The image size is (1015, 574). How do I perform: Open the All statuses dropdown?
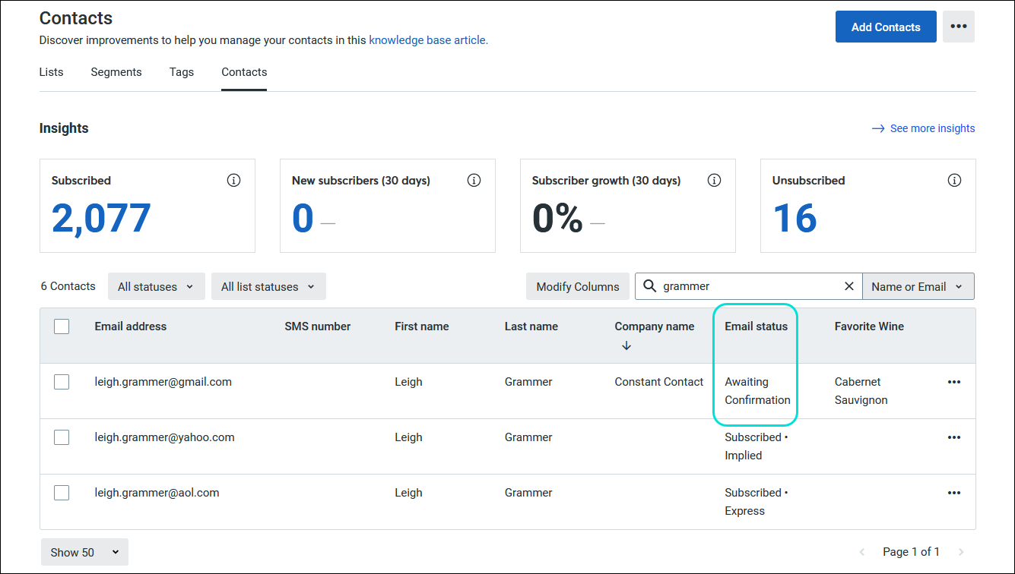[x=156, y=286]
